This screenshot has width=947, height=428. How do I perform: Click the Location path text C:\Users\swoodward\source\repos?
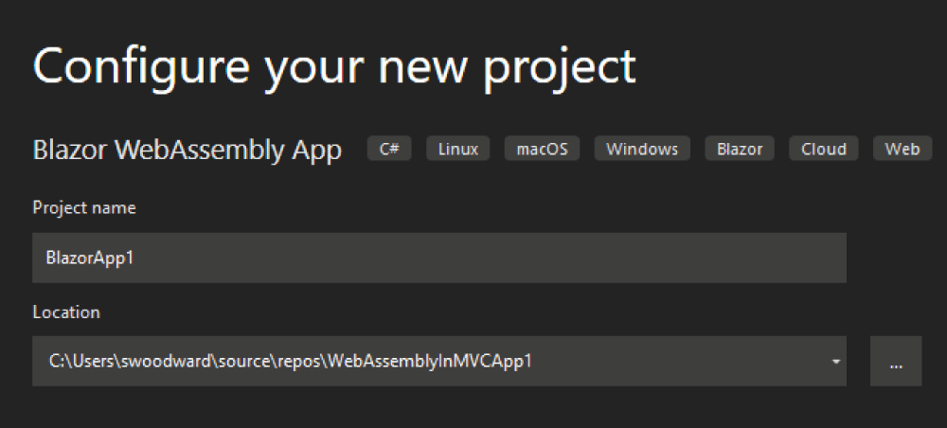tap(188, 362)
